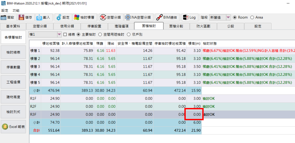
Task: Click the 儲存 (Save) floppy disk icon
Action: coord(21,17)
